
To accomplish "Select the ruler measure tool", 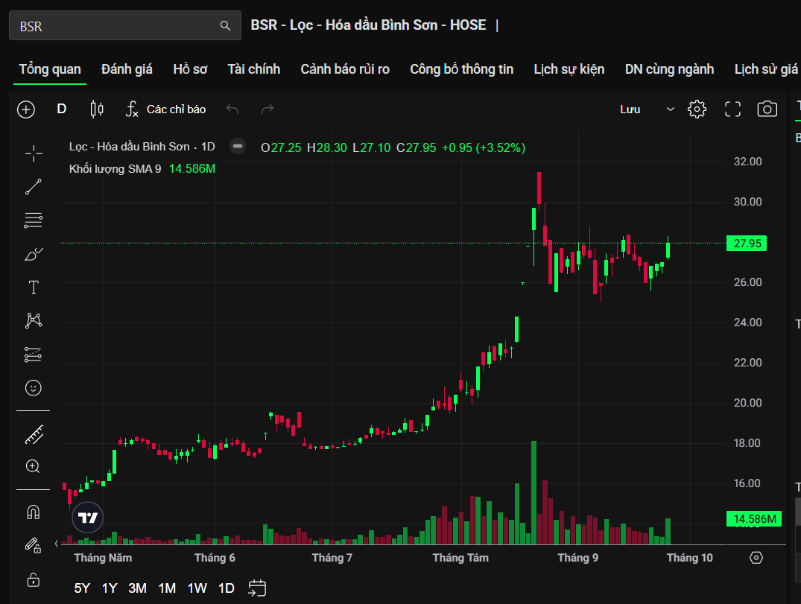I will 34,434.
